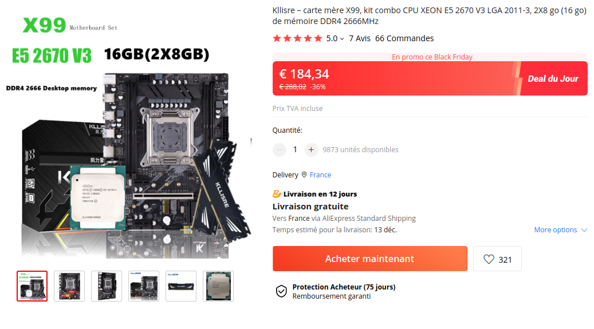Screen dimensions: 594x329
Task: Select the first product thumbnail with red border
Action: coord(32,286)
